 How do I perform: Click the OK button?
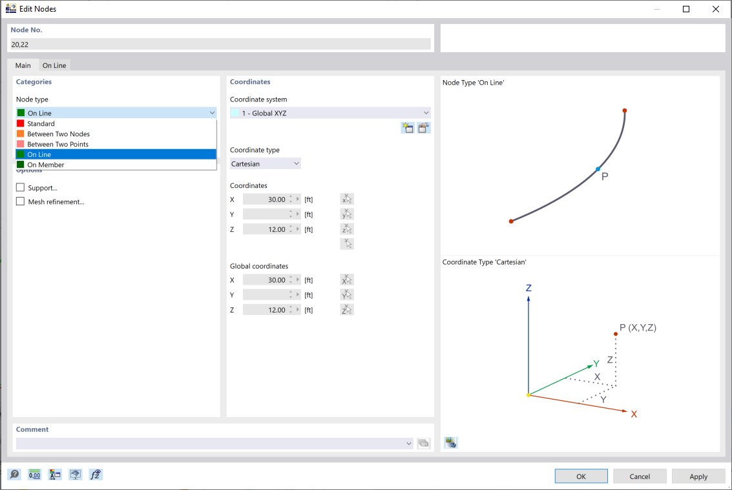pos(581,476)
